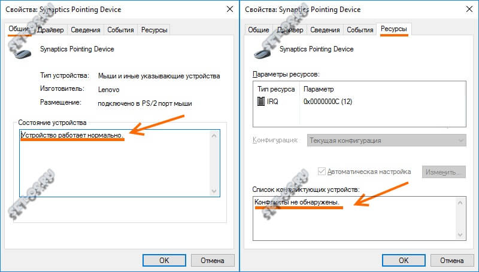Toggle the Автоматическая настройка checkbox
This screenshot has height=272, width=479.
323,172
